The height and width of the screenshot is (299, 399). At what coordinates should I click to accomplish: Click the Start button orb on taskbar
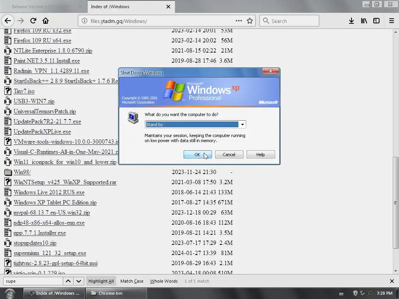(x=10, y=294)
